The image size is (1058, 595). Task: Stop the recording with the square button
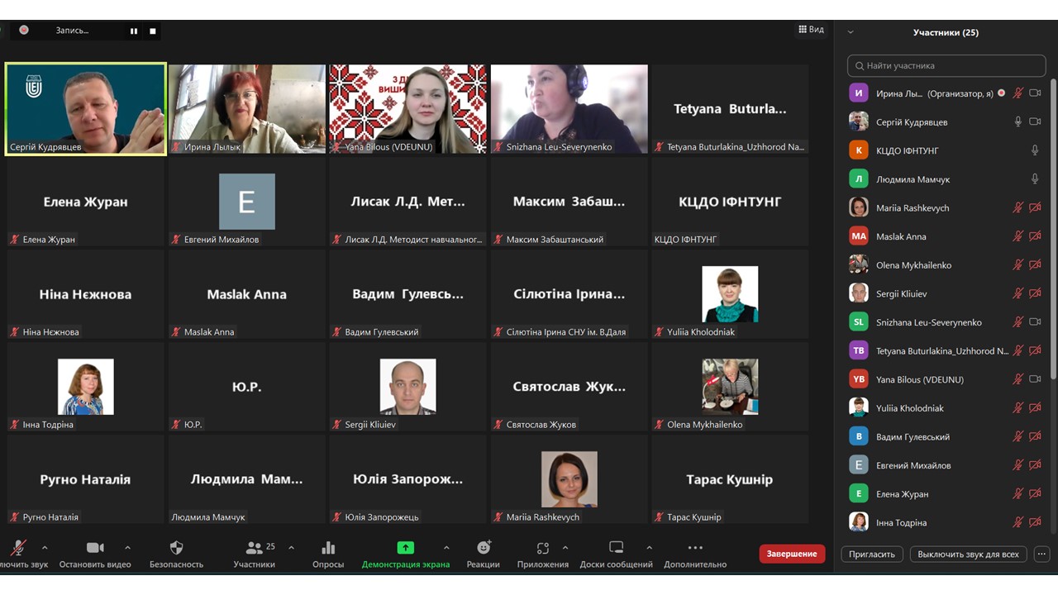[x=153, y=31]
